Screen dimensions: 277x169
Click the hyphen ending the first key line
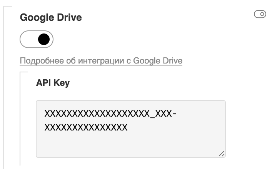point(174,114)
